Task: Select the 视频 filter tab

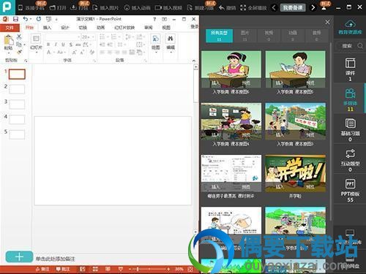Action: pyautogui.click(x=269, y=36)
